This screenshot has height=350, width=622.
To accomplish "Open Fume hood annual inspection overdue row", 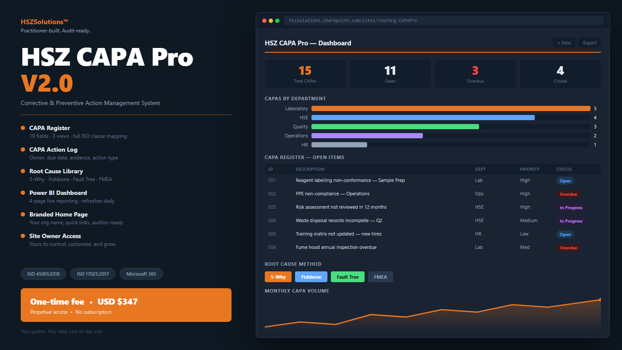I will coord(433,247).
